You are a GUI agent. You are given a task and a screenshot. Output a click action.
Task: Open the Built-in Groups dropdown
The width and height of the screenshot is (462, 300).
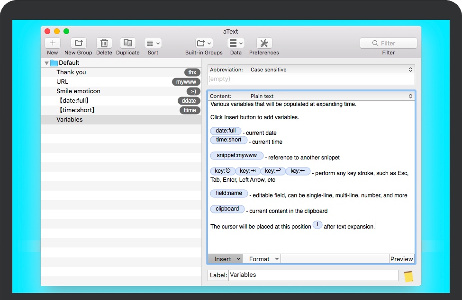[x=204, y=43]
